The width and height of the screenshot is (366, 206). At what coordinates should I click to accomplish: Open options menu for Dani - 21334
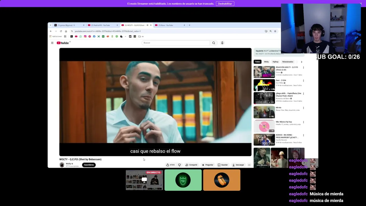click(x=303, y=81)
